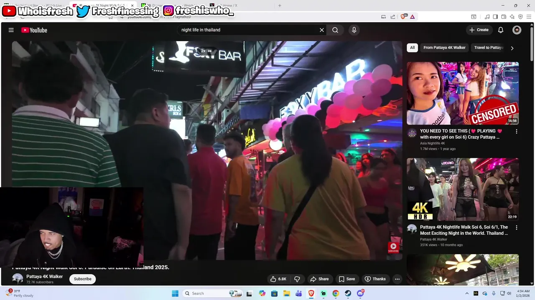Open Brave Rewards triangle icon
535x300 pixels.
(x=413, y=17)
